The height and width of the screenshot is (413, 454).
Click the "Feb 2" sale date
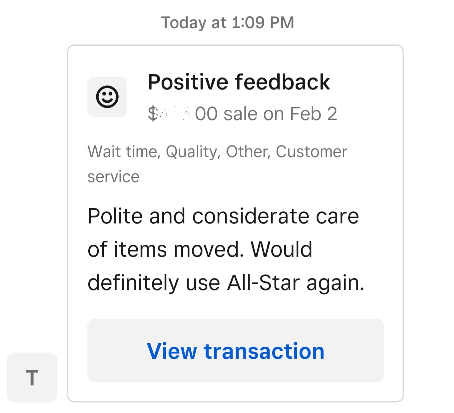313,114
